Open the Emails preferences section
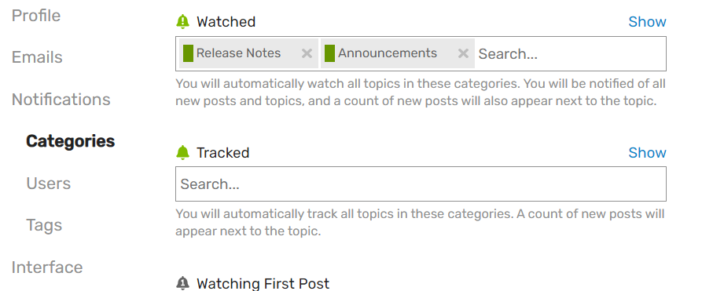The image size is (702, 291). coord(37,57)
